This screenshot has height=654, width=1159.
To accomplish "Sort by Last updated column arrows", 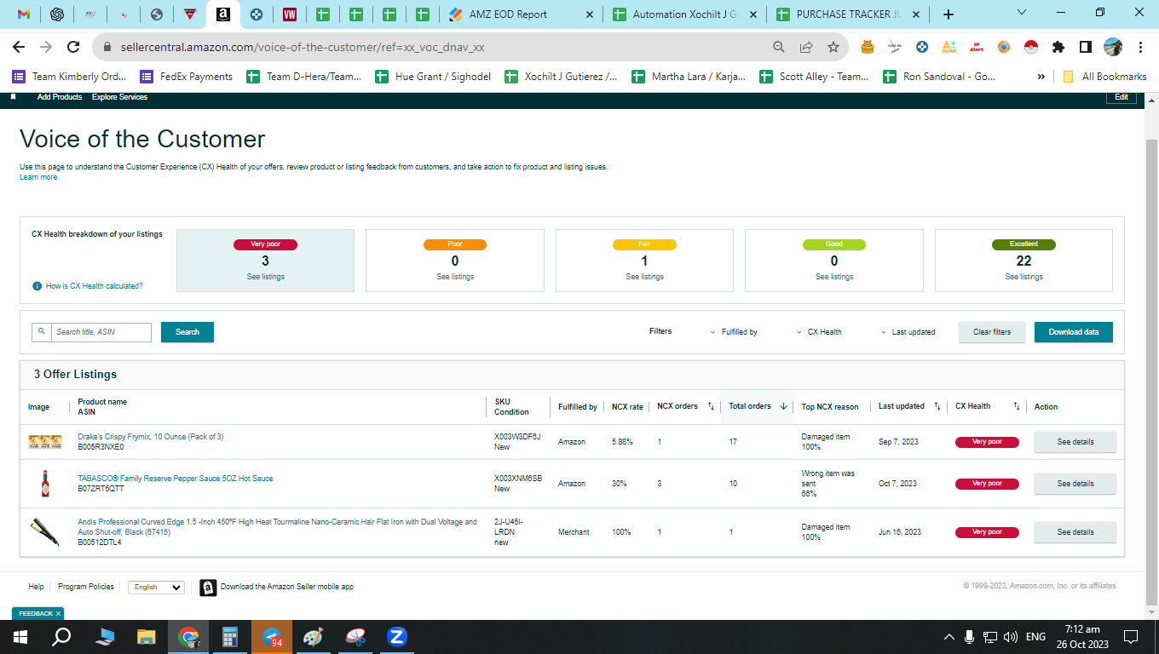I will [937, 406].
